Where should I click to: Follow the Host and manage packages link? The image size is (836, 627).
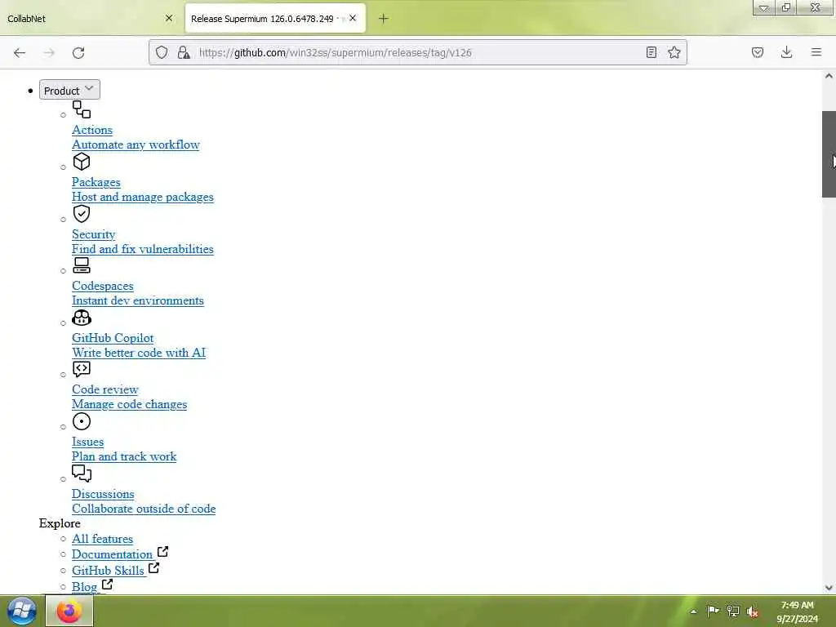(143, 198)
